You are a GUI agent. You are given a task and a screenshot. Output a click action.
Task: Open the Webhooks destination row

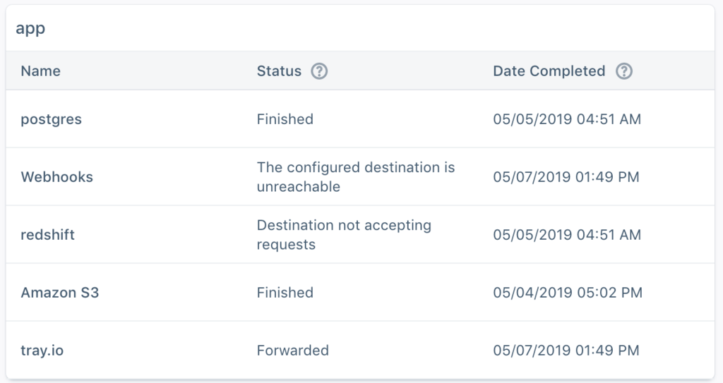(x=360, y=177)
